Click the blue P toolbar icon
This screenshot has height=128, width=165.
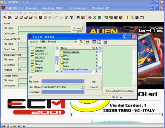(78, 18)
